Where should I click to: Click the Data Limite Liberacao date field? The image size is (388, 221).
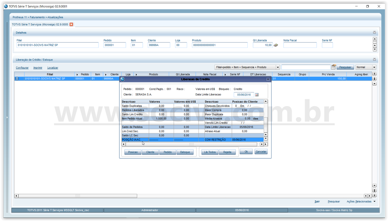pos(244,94)
